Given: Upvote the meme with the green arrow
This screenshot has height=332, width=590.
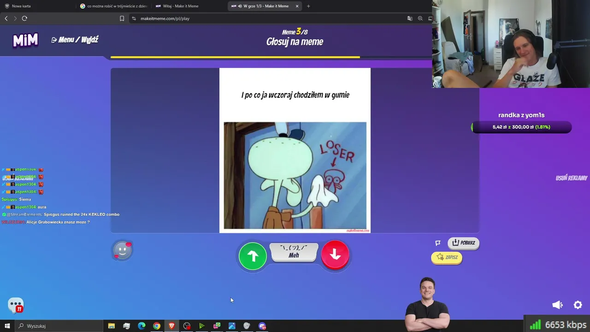Looking at the screenshot, I should [x=253, y=255].
